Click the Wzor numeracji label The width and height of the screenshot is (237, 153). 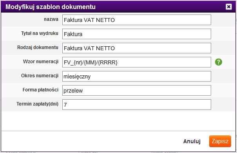coord(41,62)
